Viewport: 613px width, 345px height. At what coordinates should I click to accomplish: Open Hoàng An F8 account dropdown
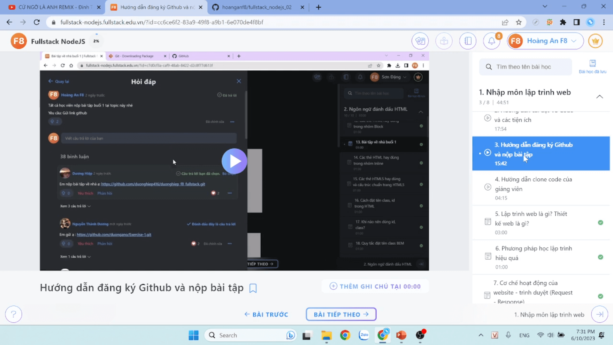(545, 41)
